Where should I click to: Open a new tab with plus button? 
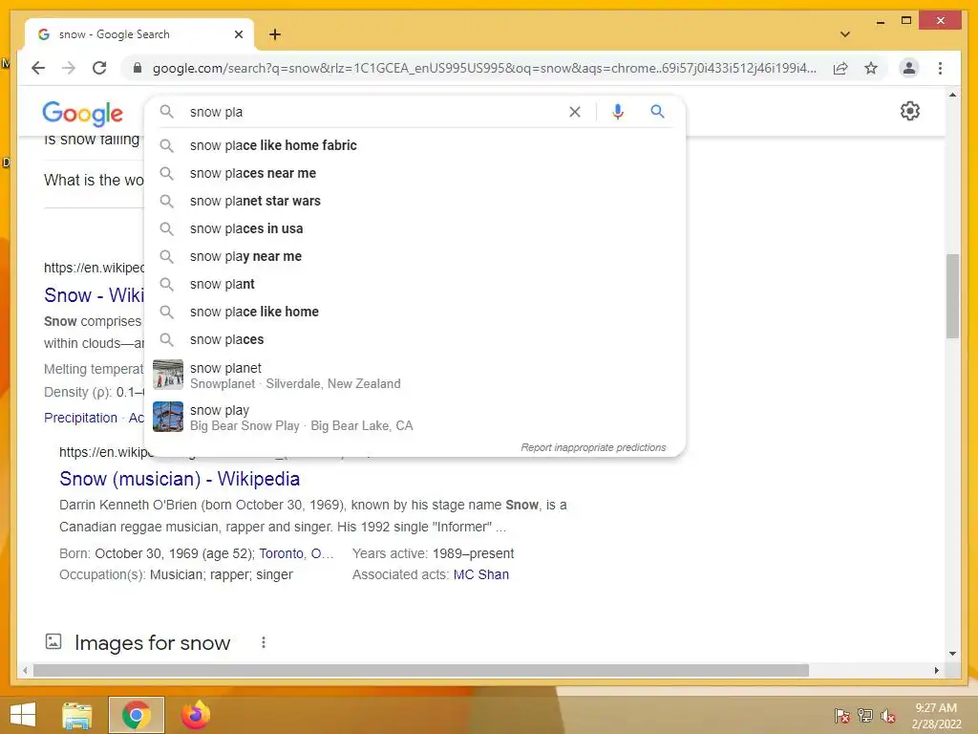click(x=274, y=34)
